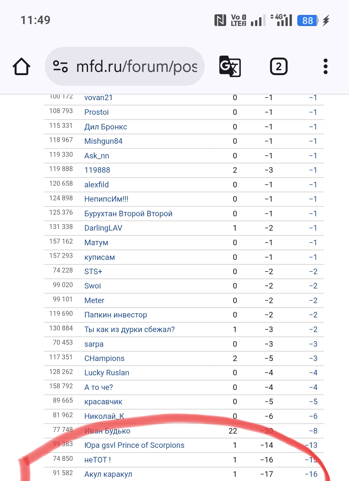The image size is (349, 481).
Task: Open Mishgun84 profile link
Action: 103,141
